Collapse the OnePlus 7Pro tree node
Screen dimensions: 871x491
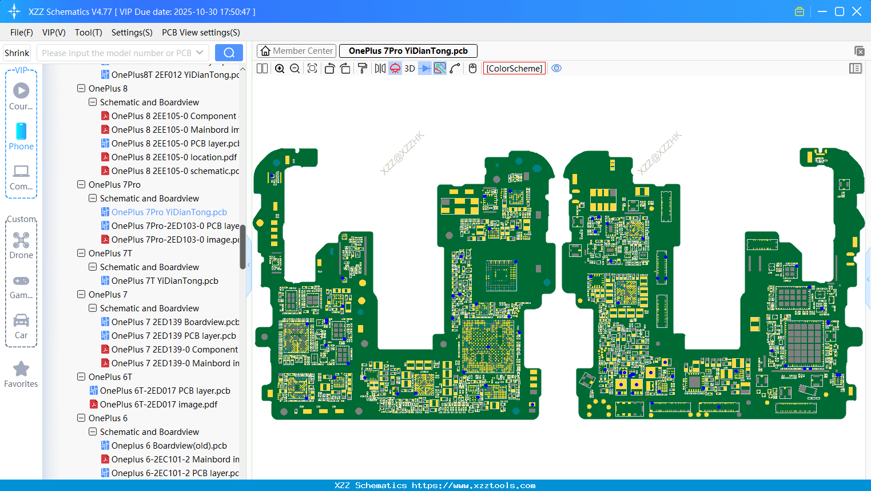click(81, 185)
